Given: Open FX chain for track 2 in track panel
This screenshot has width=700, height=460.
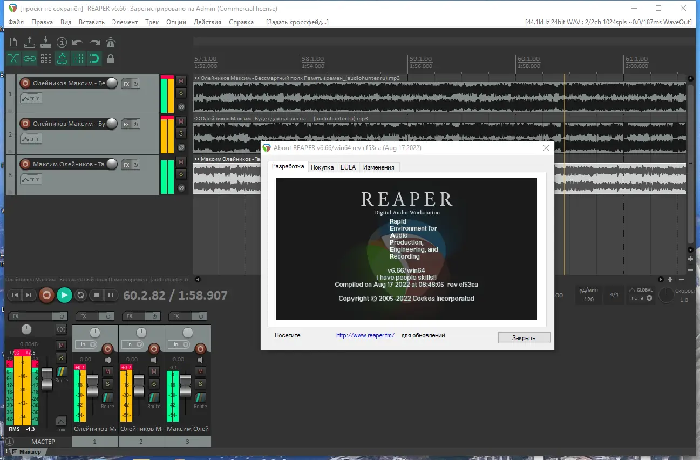Looking at the screenshot, I should click(126, 124).
